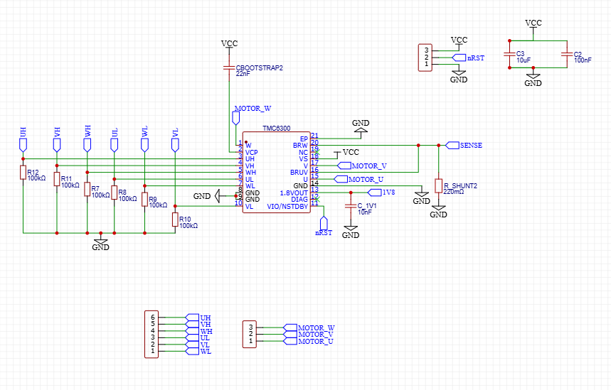Select the 6-pin connector symbol

tap(152, 334)
